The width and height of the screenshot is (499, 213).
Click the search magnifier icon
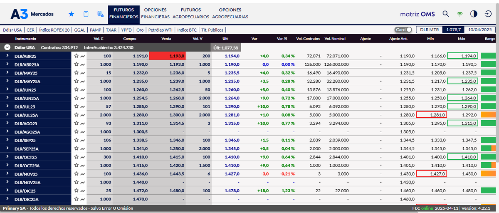coord(446,14)
